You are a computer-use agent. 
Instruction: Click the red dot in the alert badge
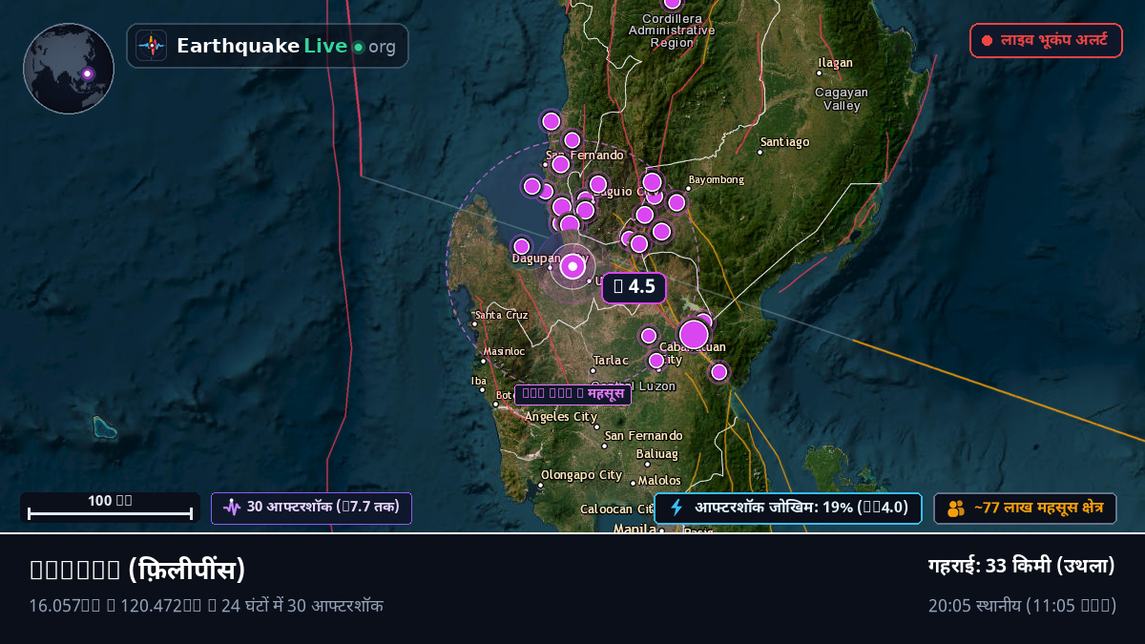pyautogui.click(x=987, y=41)
